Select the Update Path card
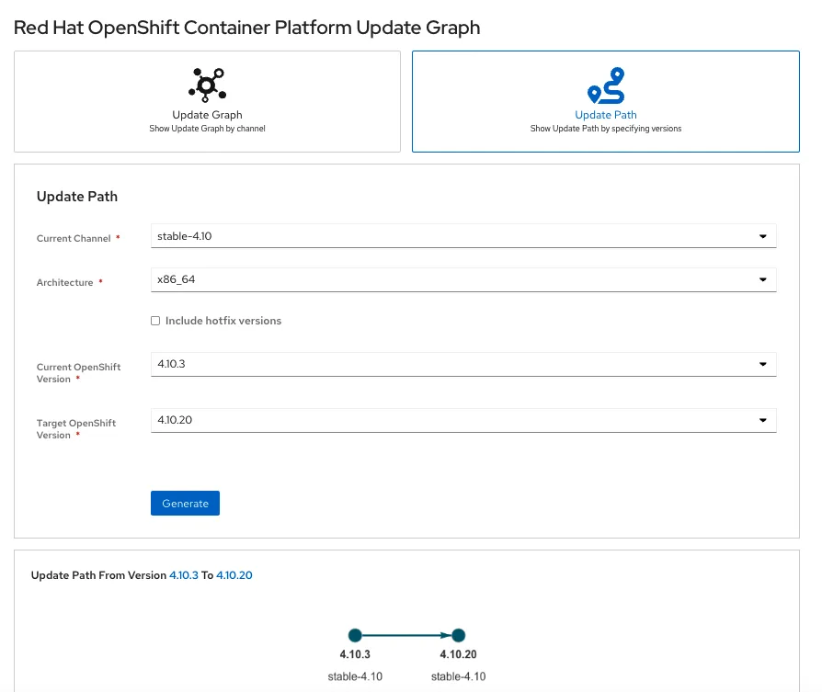The width and height of the screenshot is (822, 692). (x=605, y=101)
